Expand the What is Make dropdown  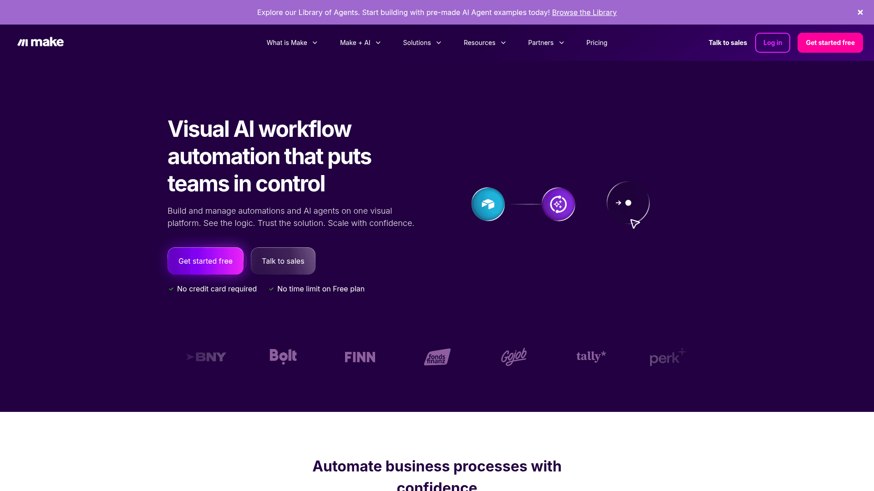292,42
